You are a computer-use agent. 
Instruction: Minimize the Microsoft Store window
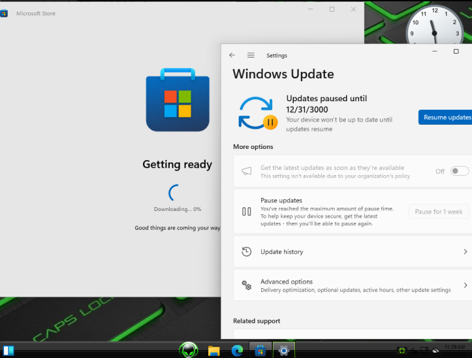tap(311, 9)
